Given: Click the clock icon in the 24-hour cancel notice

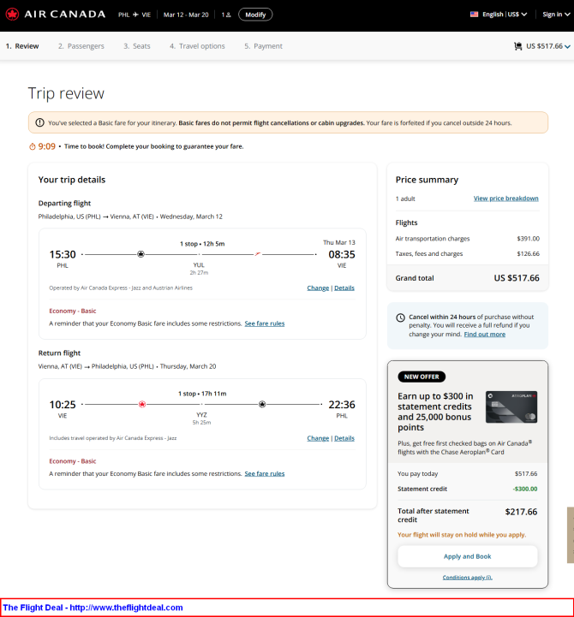Looking at the screenshot, I should [400, 317].
